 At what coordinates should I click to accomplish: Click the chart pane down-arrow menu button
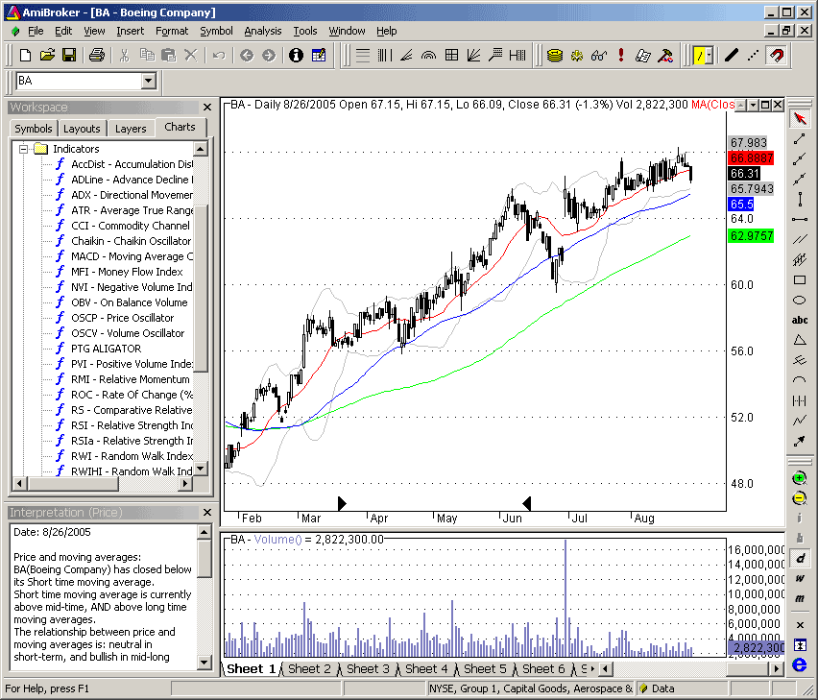click(753, 105)
